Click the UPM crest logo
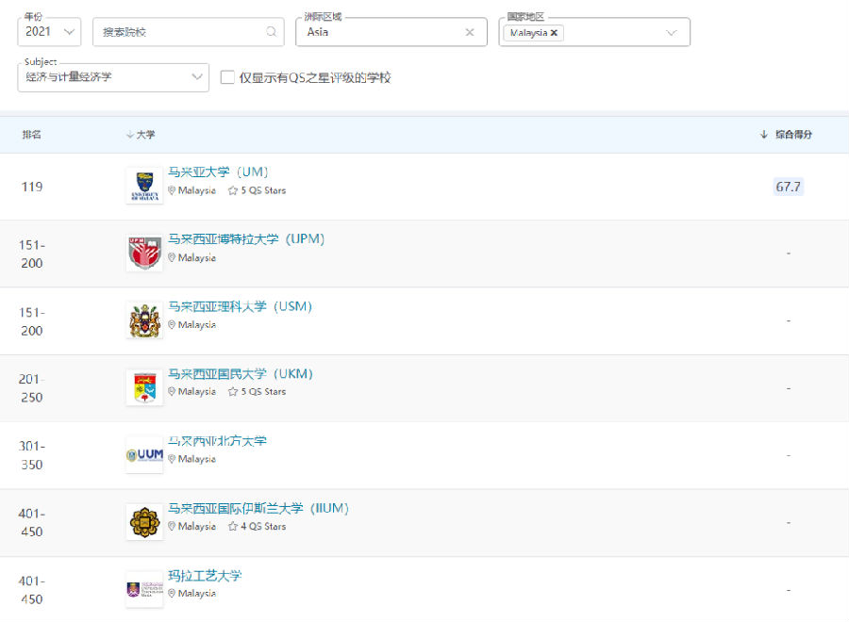 pyautogui.click(x=144, y=253)
